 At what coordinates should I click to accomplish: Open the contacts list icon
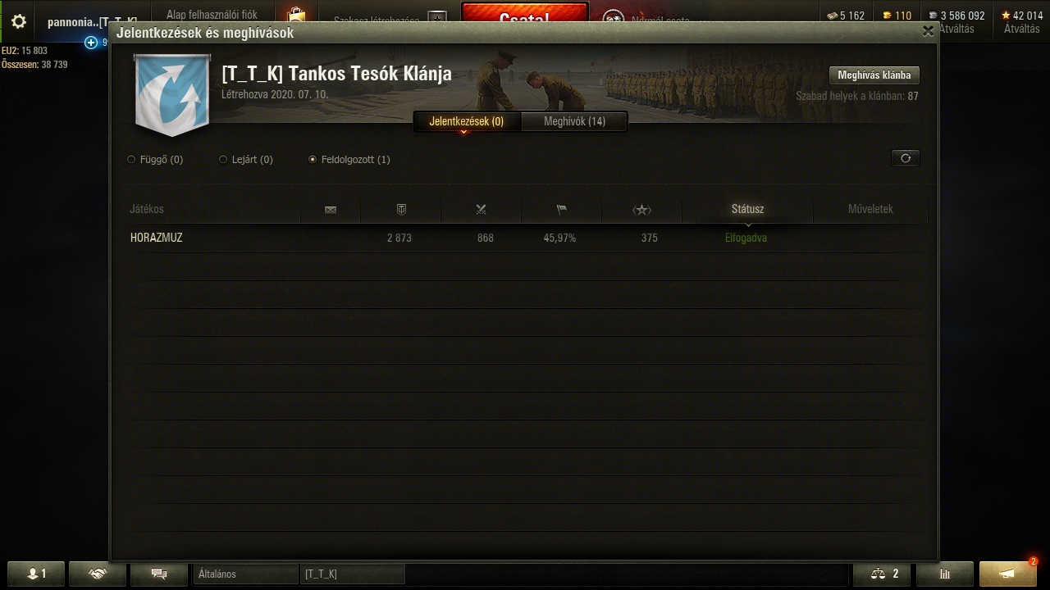coord(36,574)
